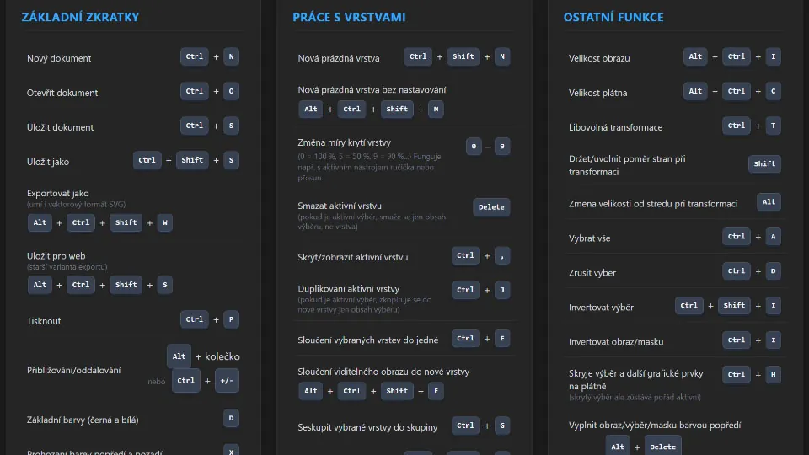Click the Delete key beside Smazat aktivní vrstvu

point(491,207)
